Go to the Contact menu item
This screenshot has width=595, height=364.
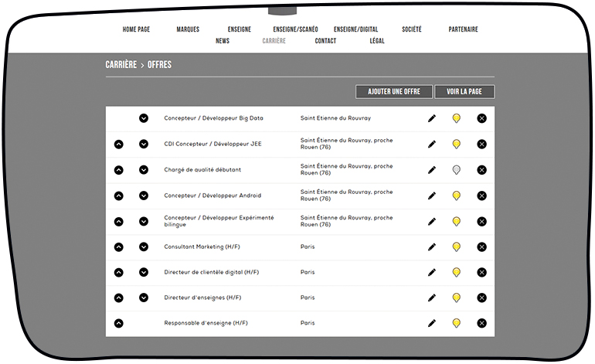[x=325, y=41]
